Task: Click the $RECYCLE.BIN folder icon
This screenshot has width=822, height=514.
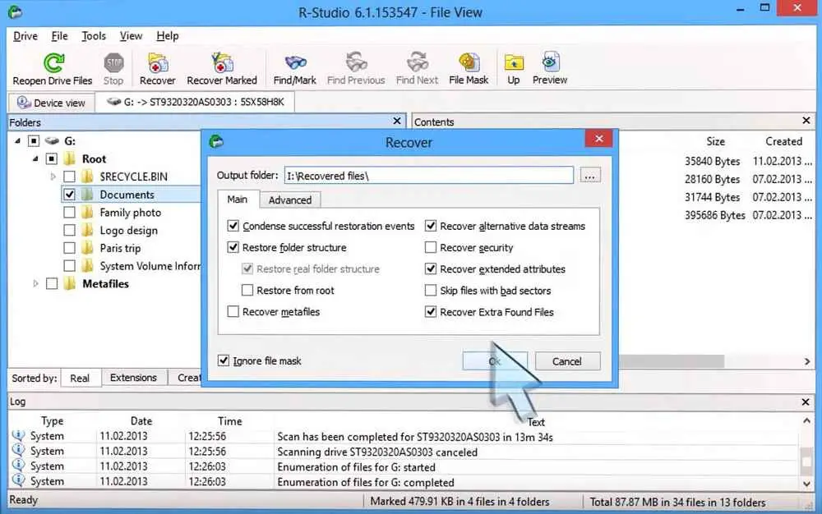Action: (87, 177)
